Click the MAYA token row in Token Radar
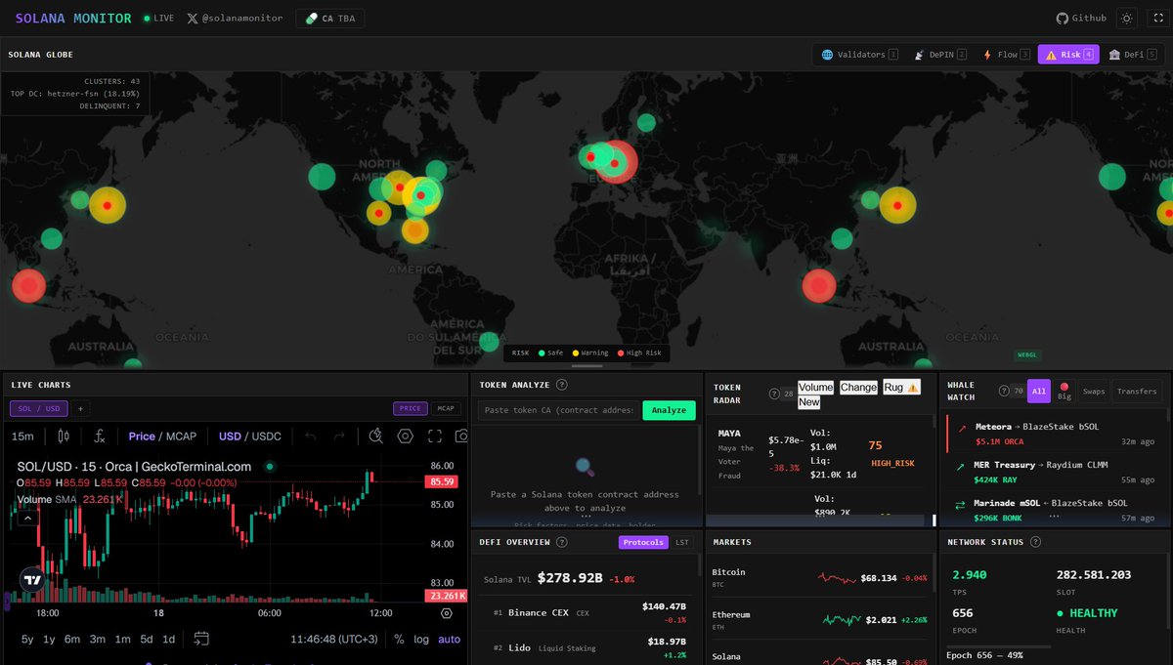 coord(819,454)
